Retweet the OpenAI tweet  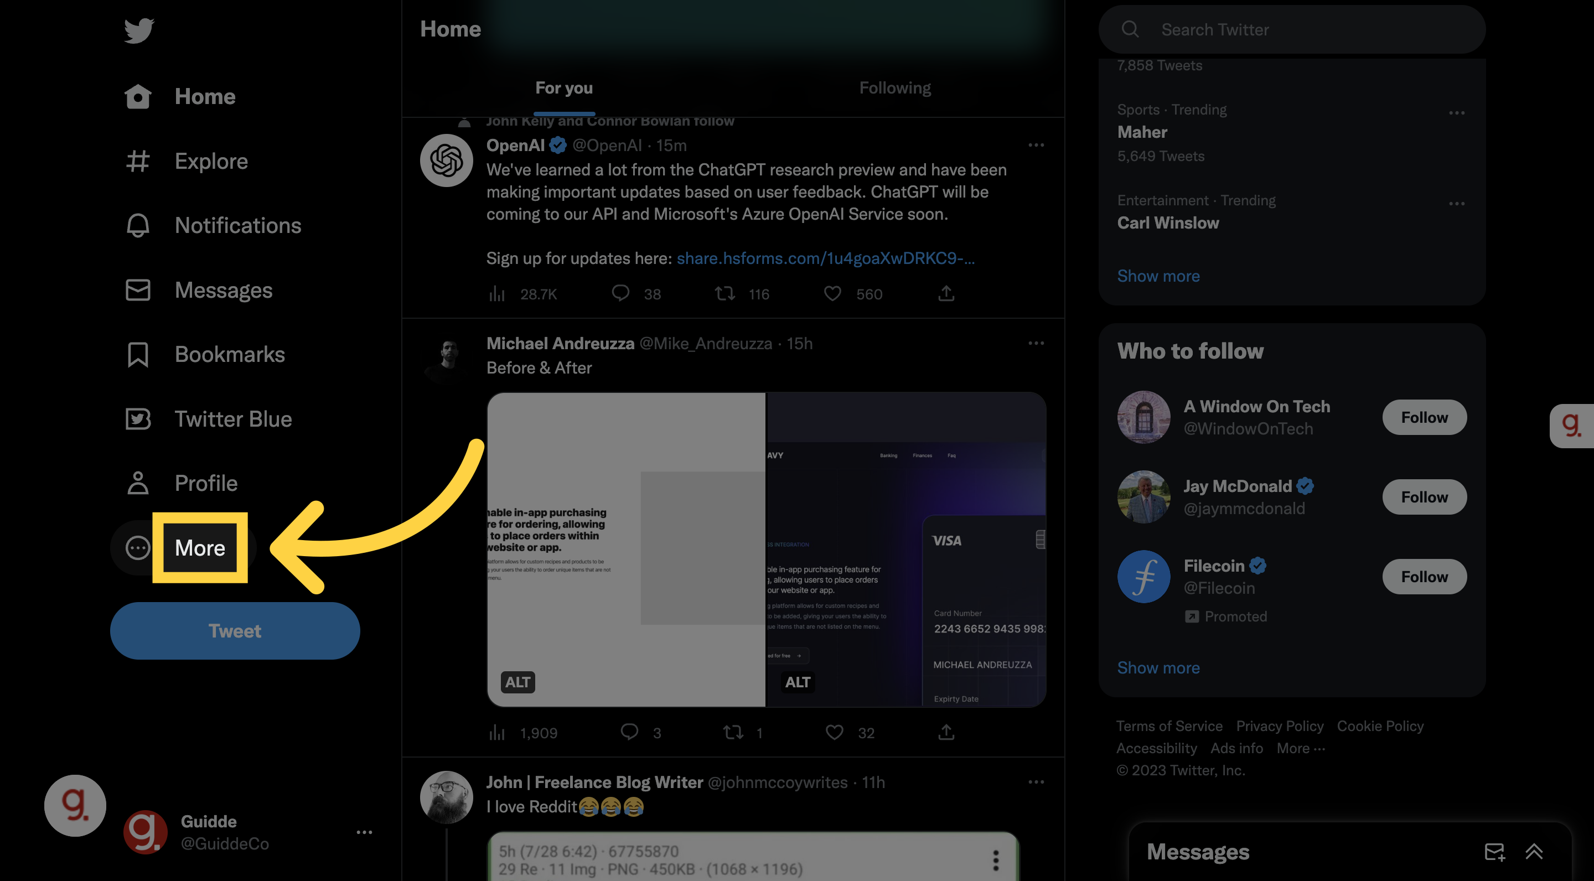coord(724,294)
